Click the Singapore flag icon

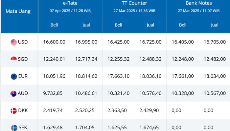[x=13, y=59]
